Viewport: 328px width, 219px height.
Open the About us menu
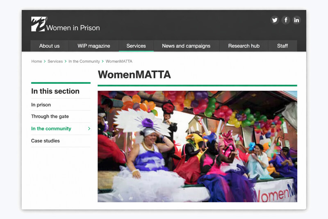pyautogui.click(x=49, y=46)
